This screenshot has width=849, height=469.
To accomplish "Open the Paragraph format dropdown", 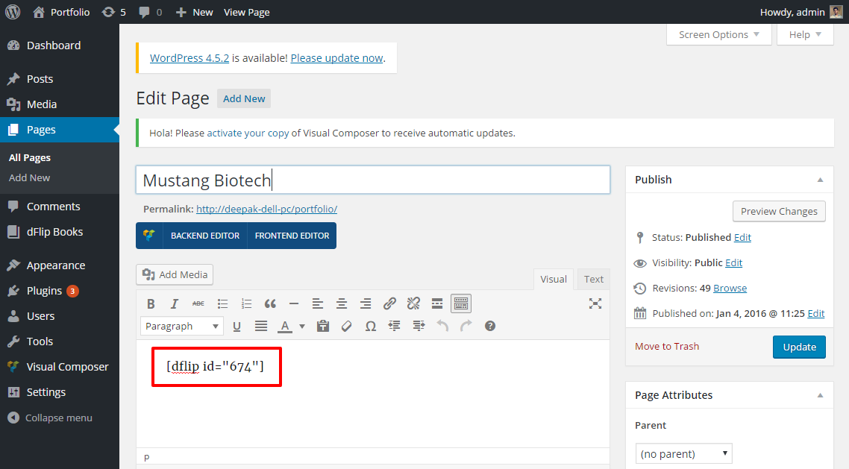I will pyautogui.click(x=181, y=326).
